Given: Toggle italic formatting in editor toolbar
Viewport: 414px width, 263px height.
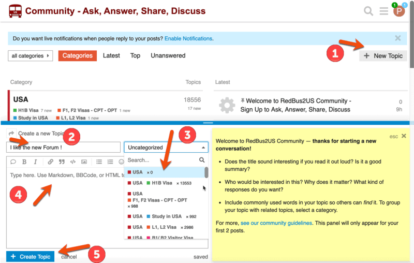Looking at the screenshot, I should pos(35,162).
